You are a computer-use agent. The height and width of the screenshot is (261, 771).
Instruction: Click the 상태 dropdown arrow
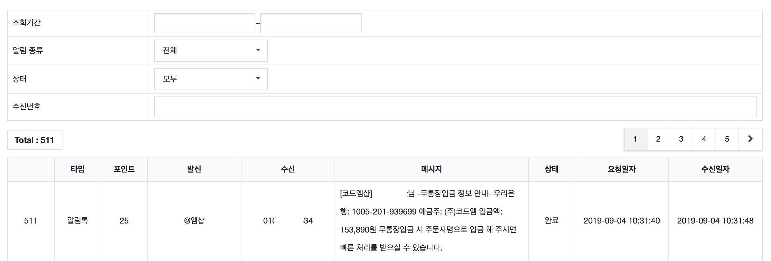coord(258,79)
